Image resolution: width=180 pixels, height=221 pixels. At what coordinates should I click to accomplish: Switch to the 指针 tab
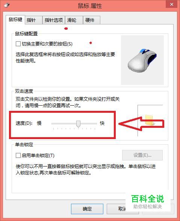tap(34, 20)
